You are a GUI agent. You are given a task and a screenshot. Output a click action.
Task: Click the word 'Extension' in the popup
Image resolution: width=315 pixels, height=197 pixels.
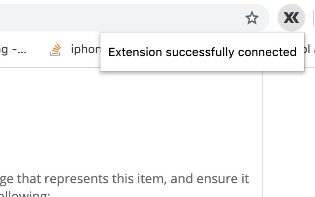(x=135, y=52)
